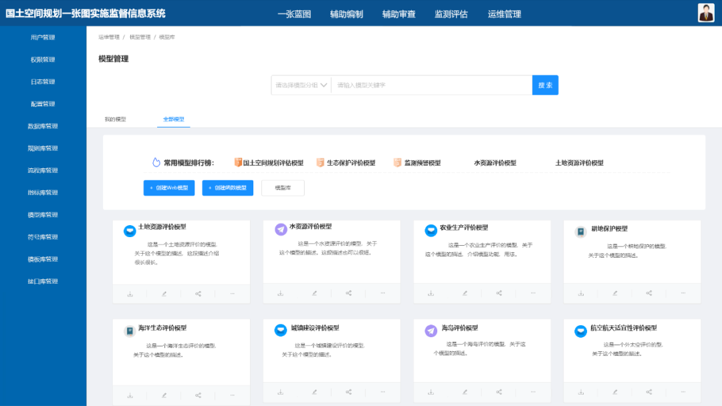The height and width of the screenshot is (406, 722).
Task: Open more options on 耕地保护模型 card
Action: tap(683, 293)
